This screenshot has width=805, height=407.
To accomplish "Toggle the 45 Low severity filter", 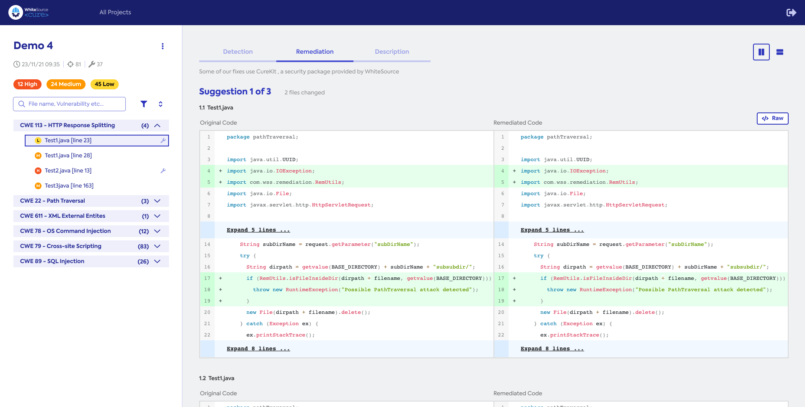I will coord(104,84).
